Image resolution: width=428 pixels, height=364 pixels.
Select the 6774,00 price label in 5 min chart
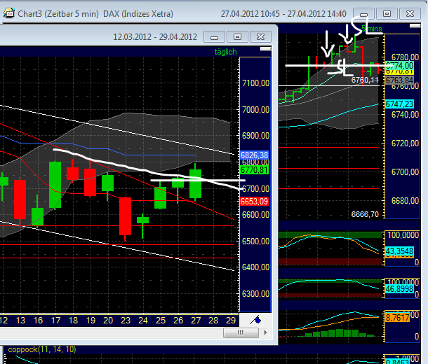pos(400,65)
